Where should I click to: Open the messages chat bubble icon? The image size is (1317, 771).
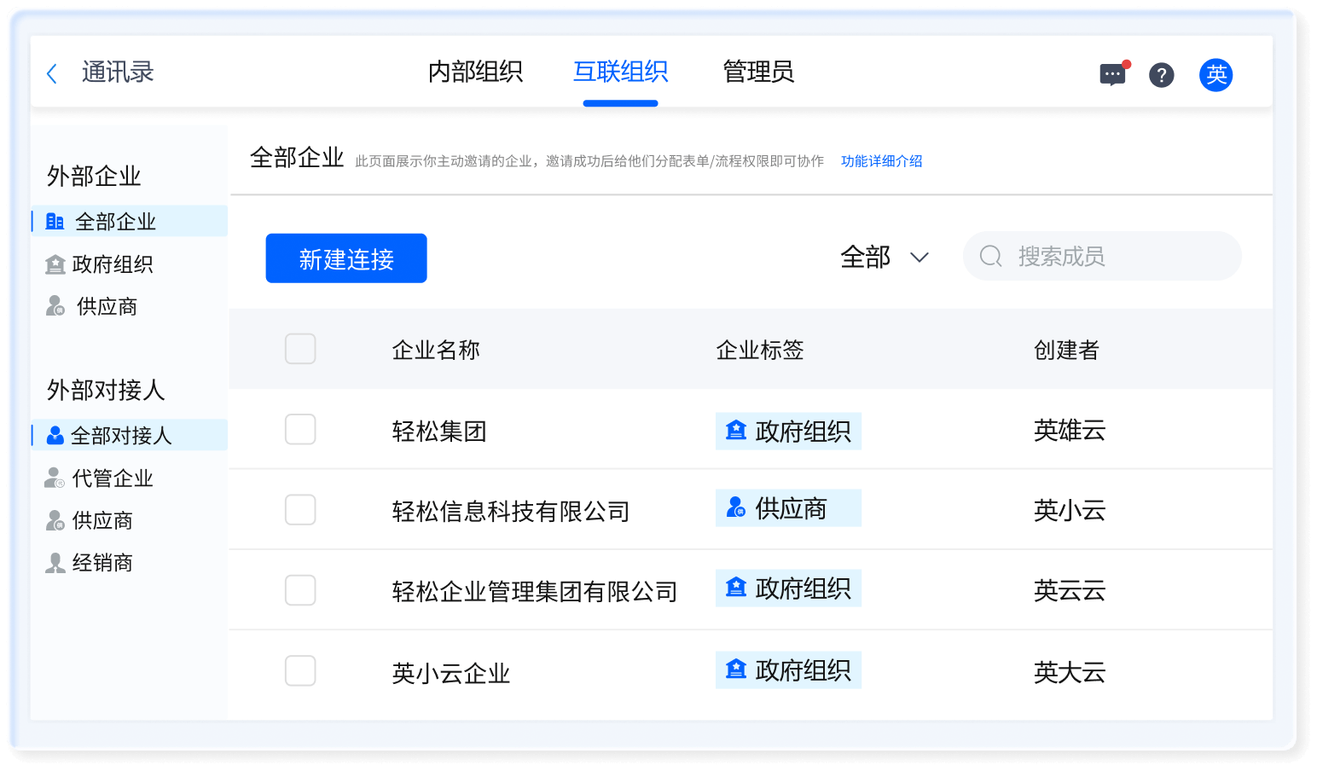(x=1113, y=75)
